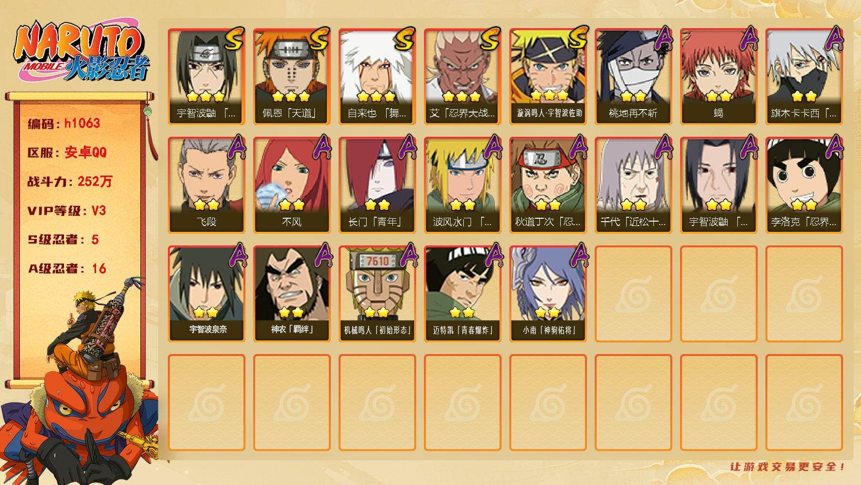Screen dimensions: 861x485
Task: Click the 编码 h1063 account code
Action: 64,123
